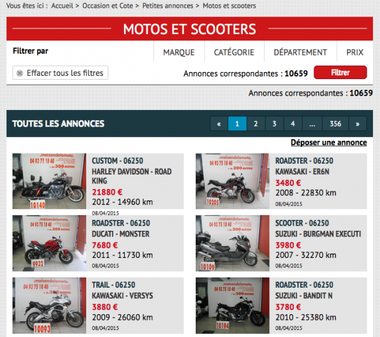This screenshot has width=380, height=337.
Task: Open Kawasaki Versys photo
Action: 49,305
